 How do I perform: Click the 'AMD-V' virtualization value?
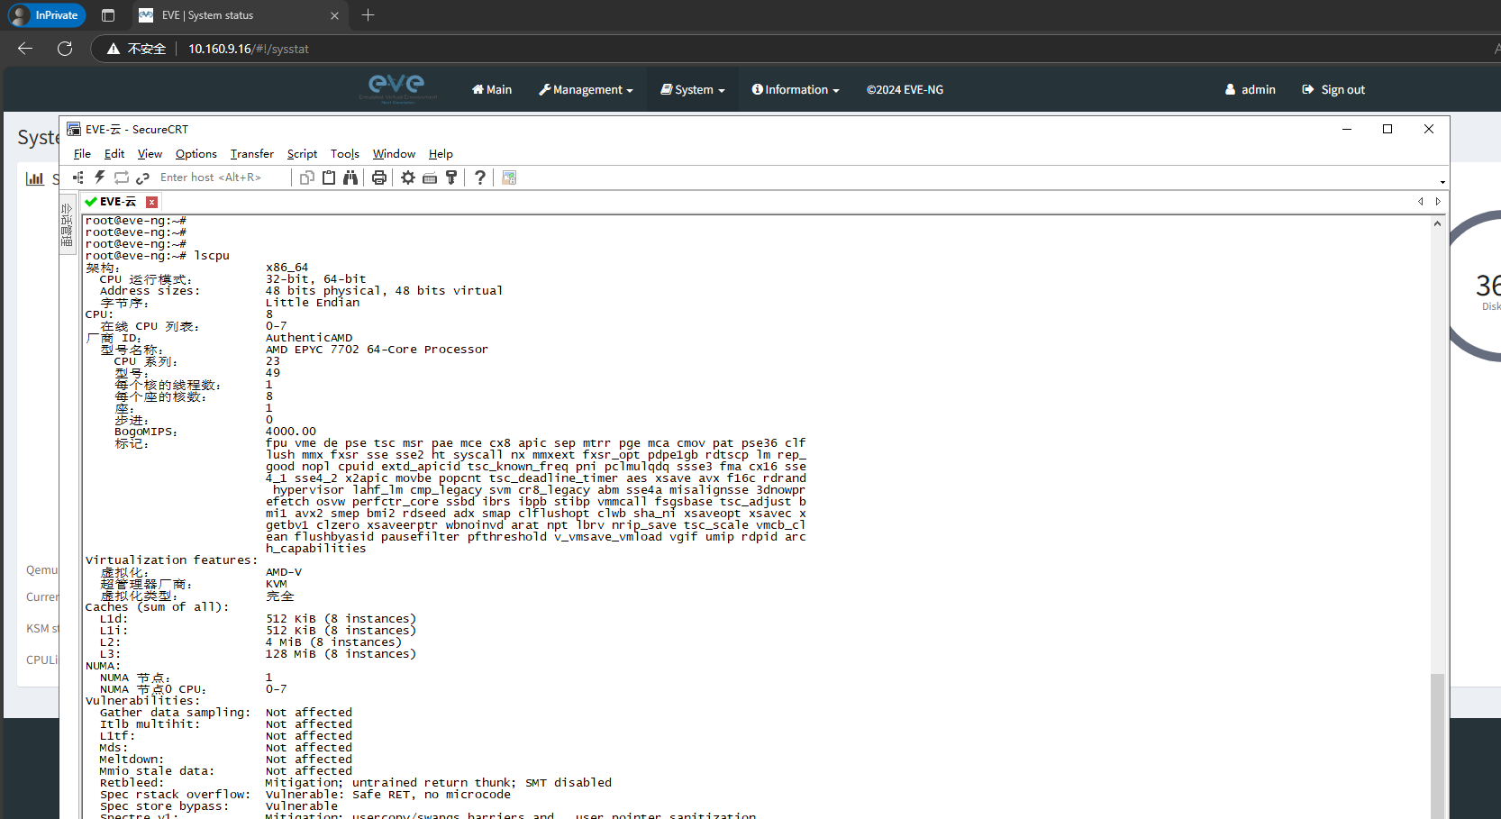(284, 572)
